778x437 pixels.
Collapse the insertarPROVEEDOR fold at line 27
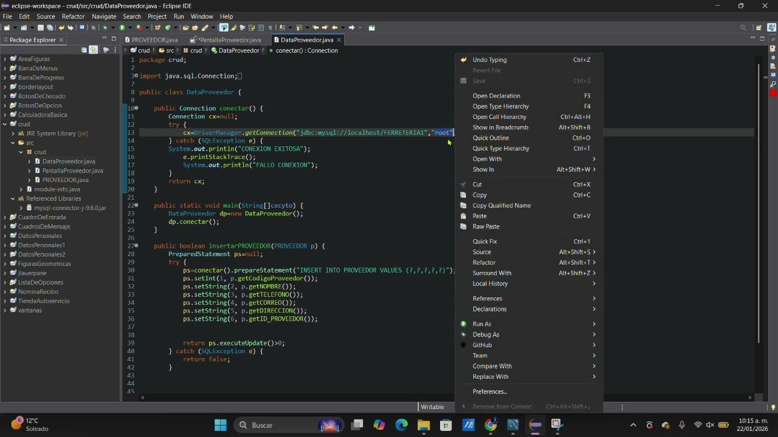coord(136,246)
